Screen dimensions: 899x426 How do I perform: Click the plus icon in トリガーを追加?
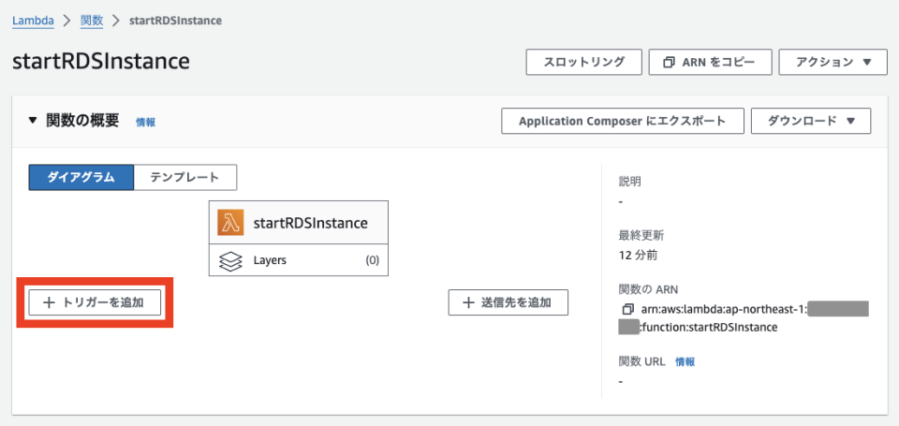click(x=49, y=302)
